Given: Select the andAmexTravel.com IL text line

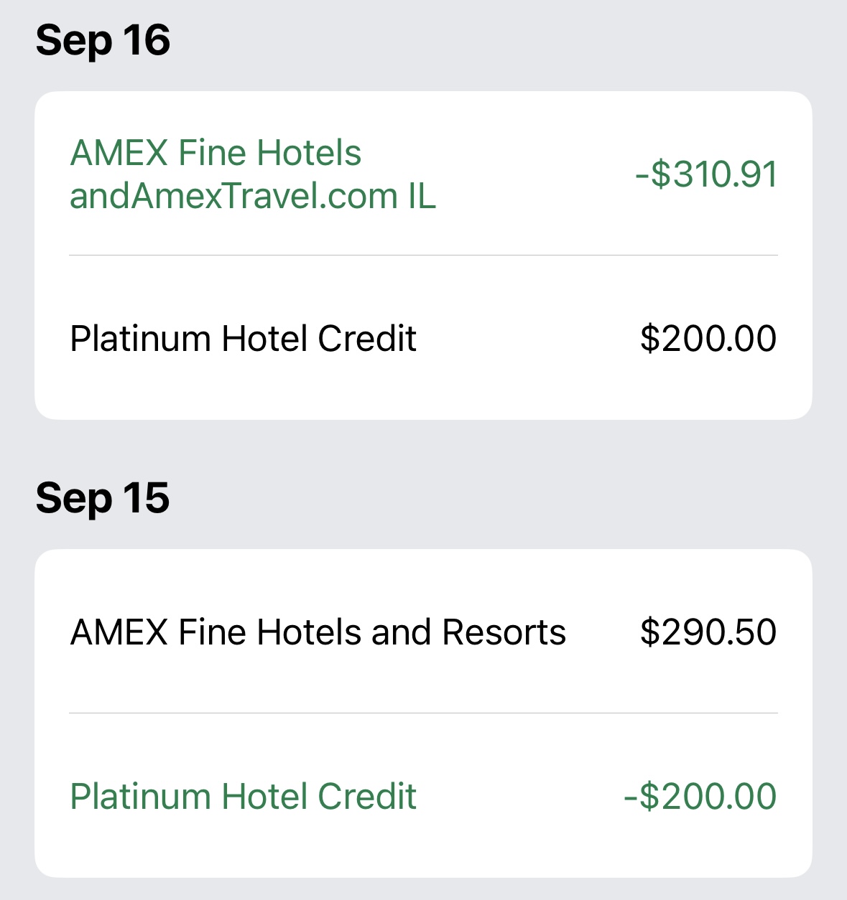Looking at the screenshot, I should click(x=253, y=196).
